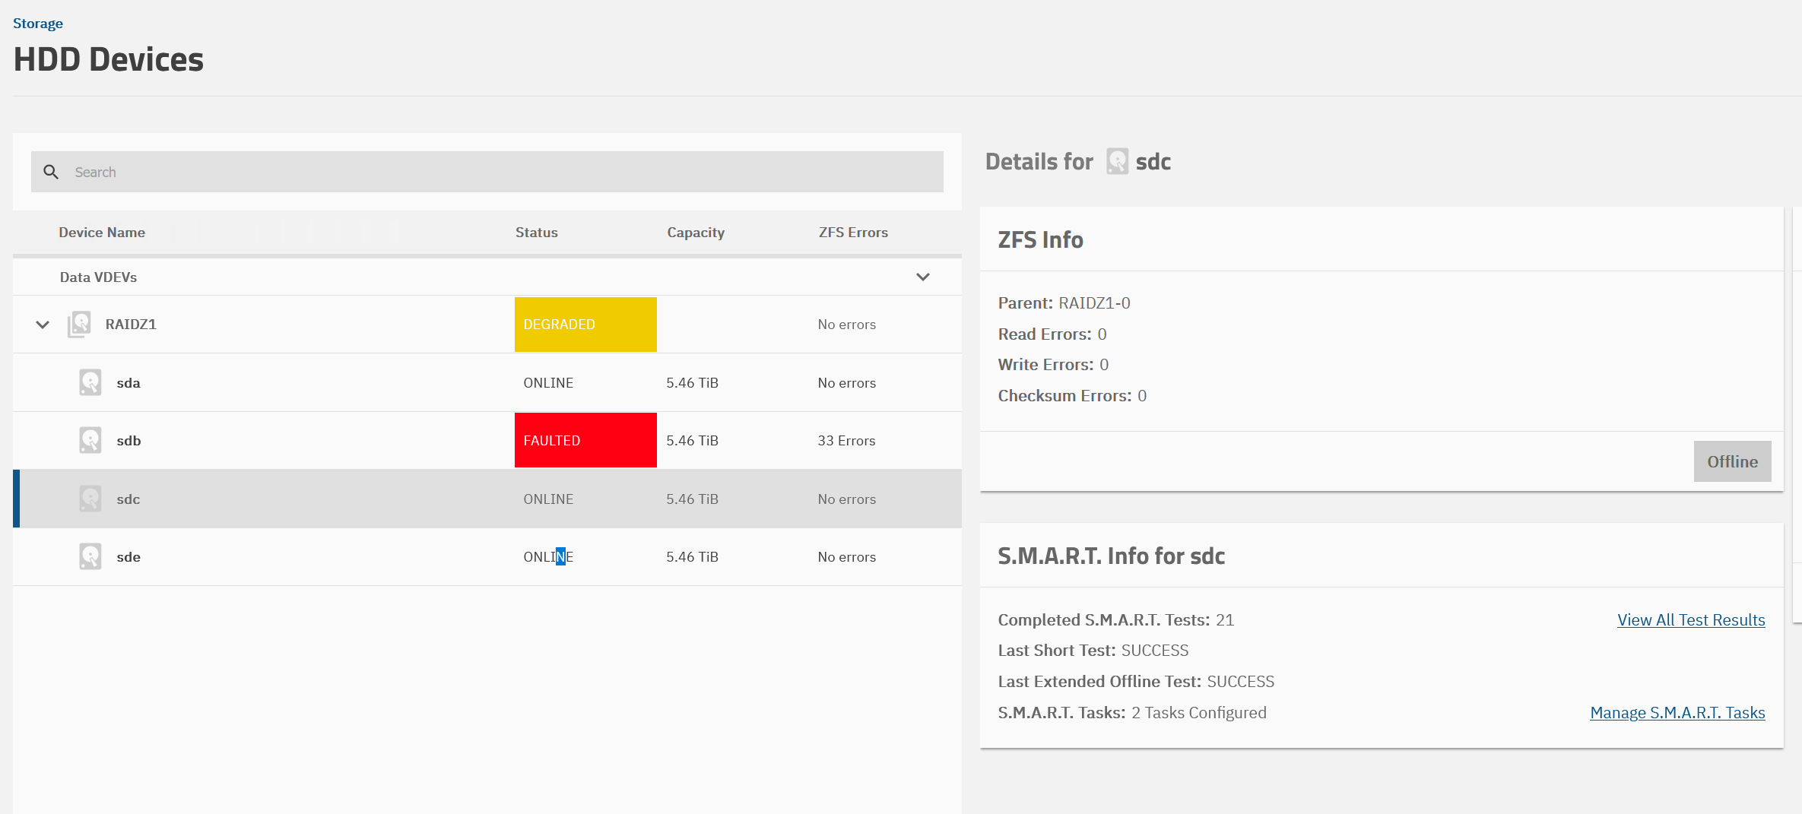Collapse the Data VDEVs section chevron
The image size is (1802, 814).
922,277
